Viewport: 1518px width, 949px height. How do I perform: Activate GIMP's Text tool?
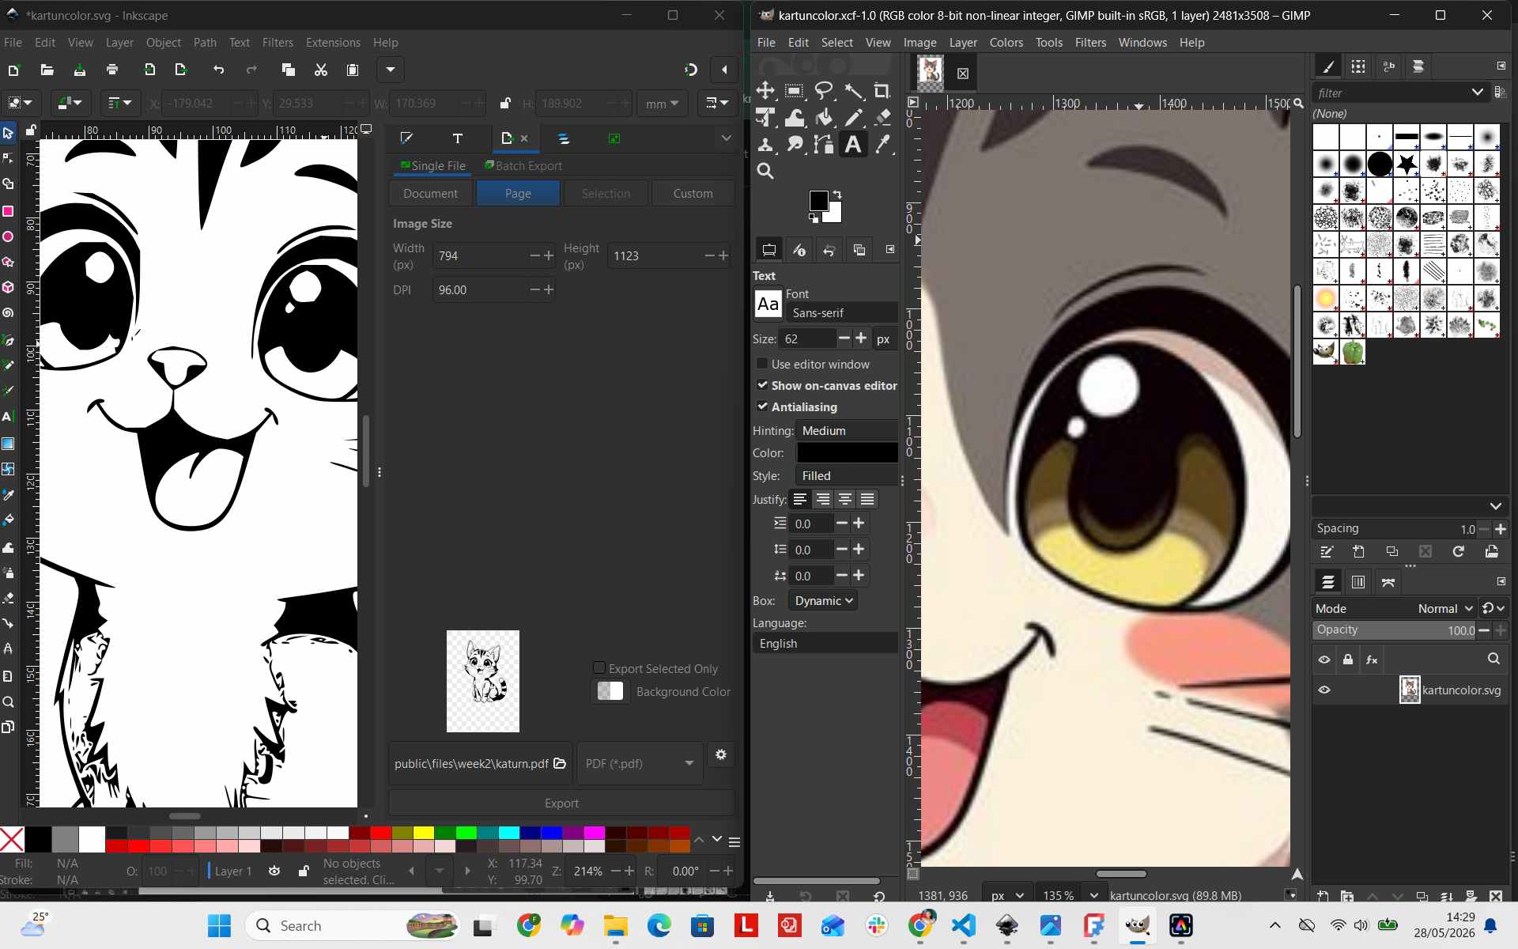(853, 145)
